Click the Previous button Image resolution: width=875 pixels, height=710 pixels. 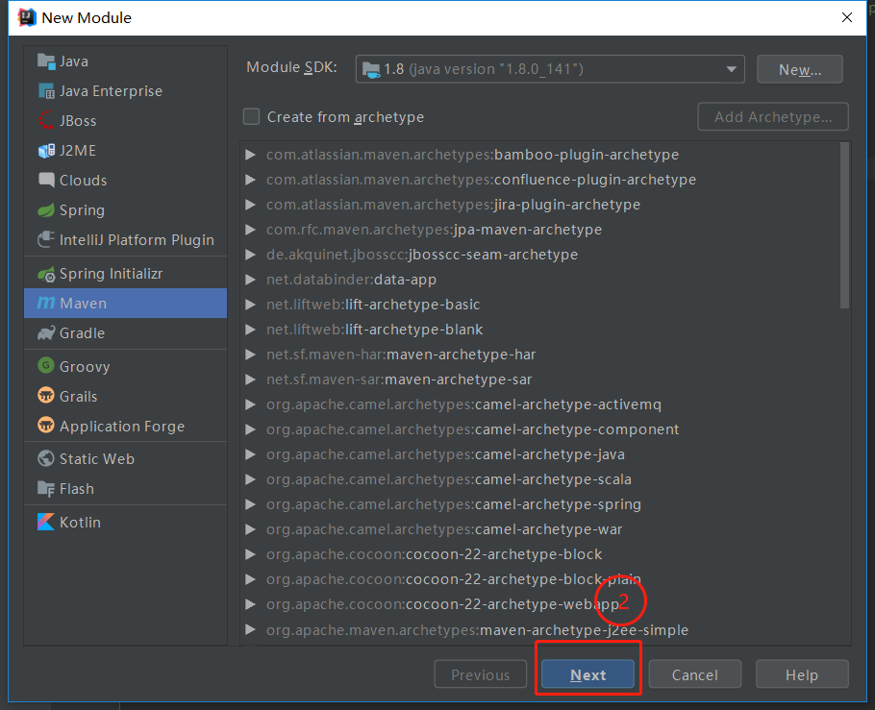tap(481, 674)
